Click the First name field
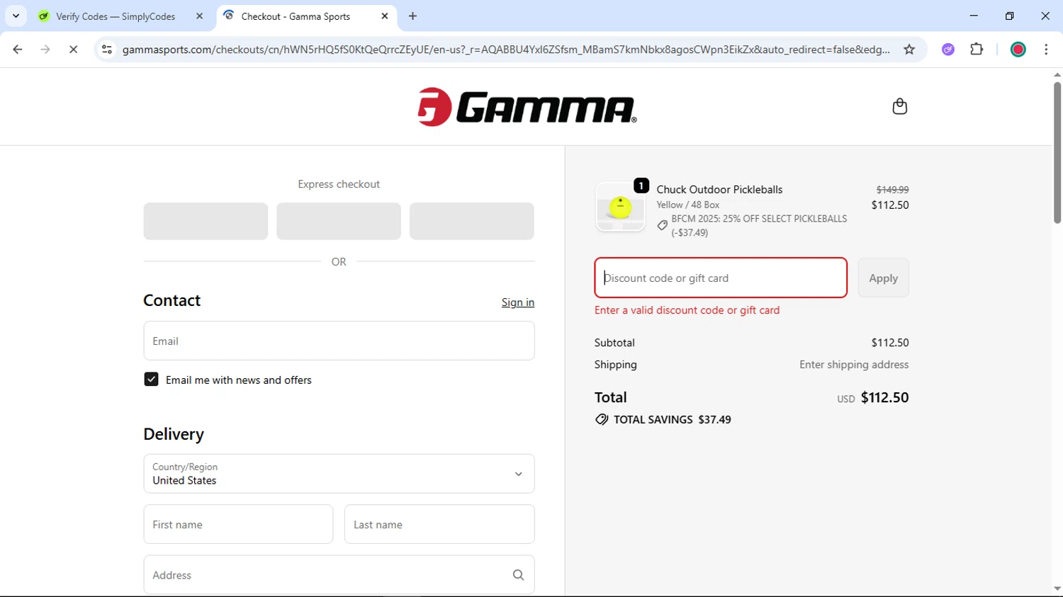Image resolution: width=1063 pixels, height=597 pixels. click(x=238, y=525)
